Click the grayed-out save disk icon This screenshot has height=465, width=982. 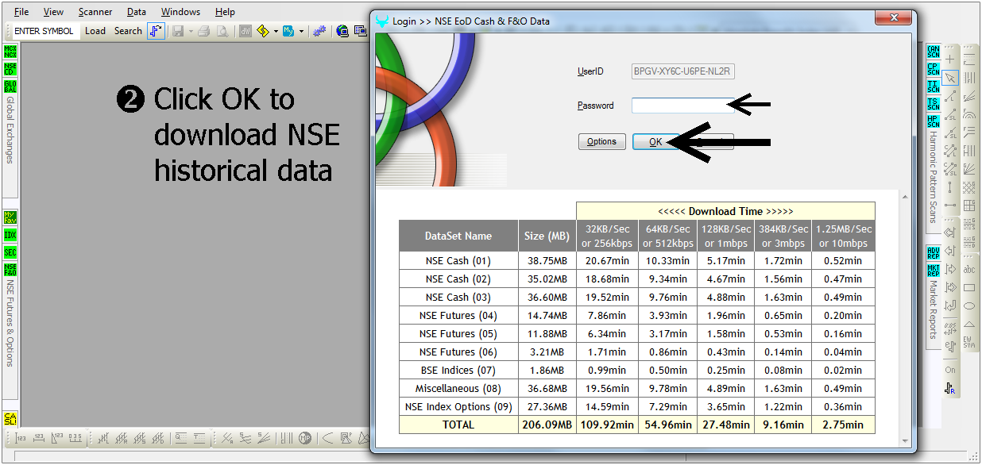(178, 31)
